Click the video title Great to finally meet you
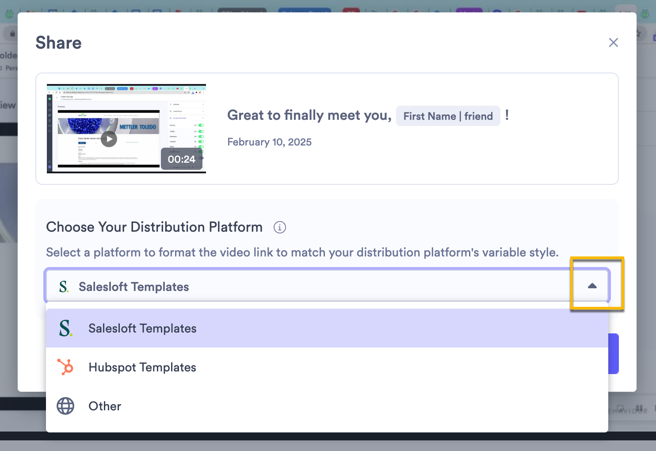 point(309,115)
